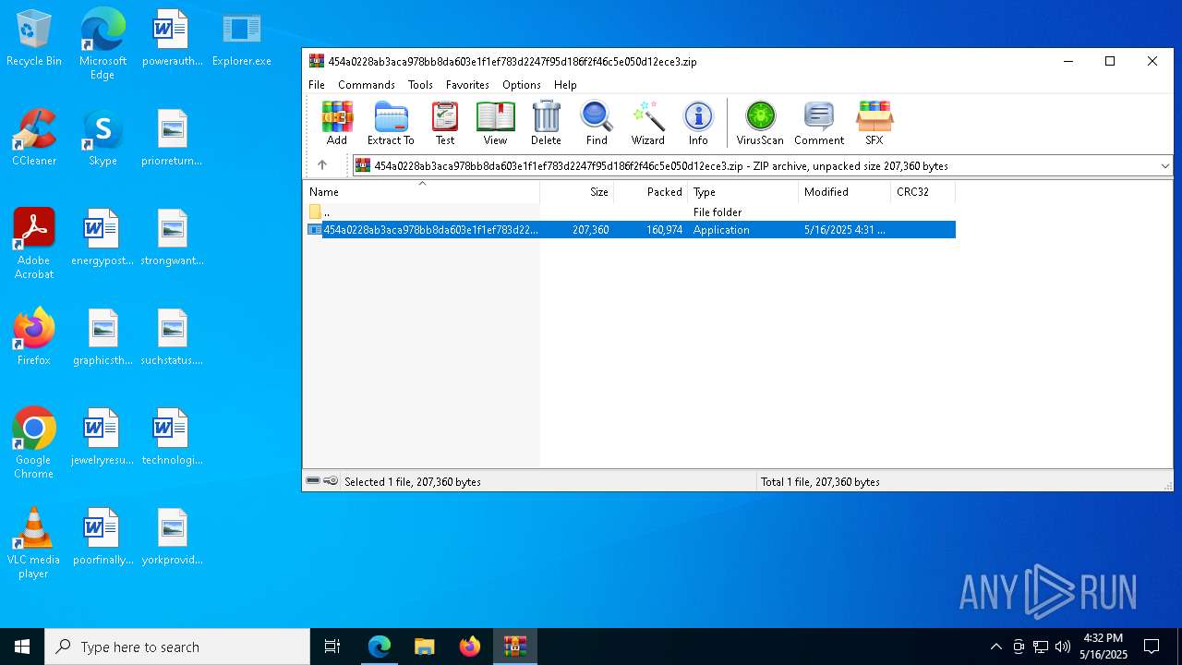Click 'Total 1 file, 207,360 bytes' status text
This screenshot has height=665, width=1182.
click(x=819, y=482)
